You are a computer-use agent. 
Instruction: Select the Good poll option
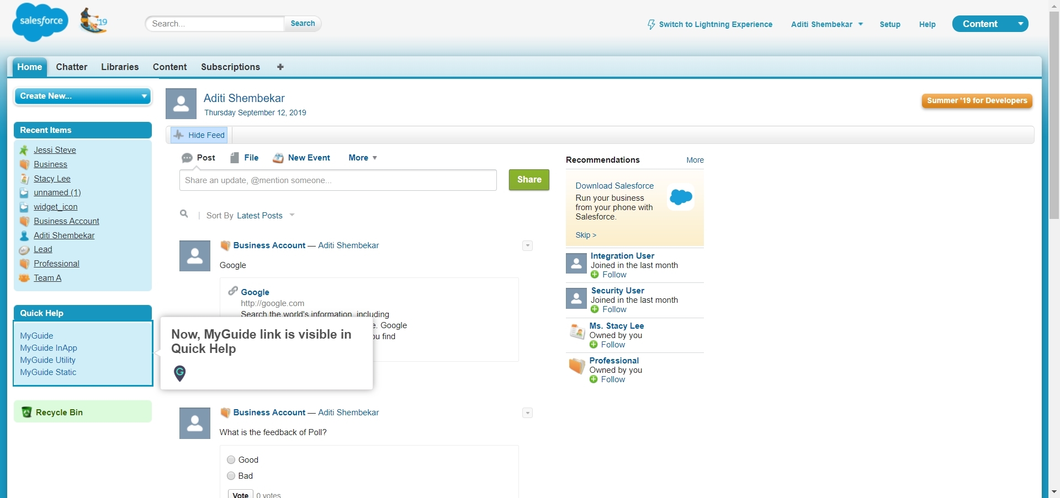pyautogui.click(x=231, y=459)
